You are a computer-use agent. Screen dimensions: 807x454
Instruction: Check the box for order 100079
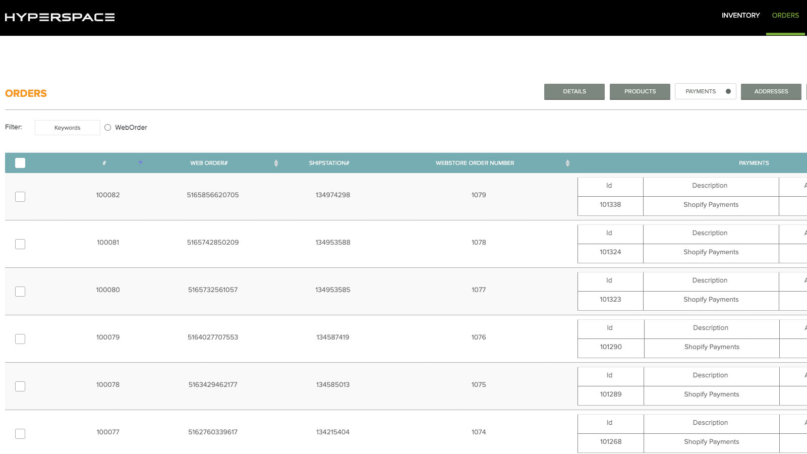pos(20,339)
